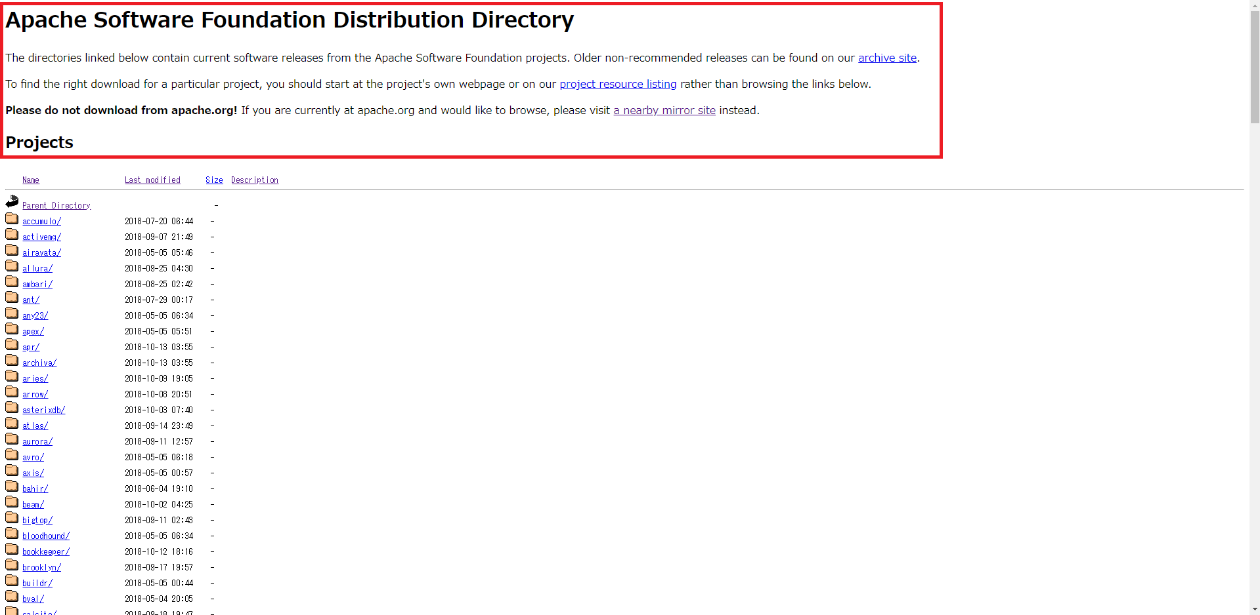The width and height of the screenshot is (1260, 615).
Task: Click the vertical scrollbar thumb
Action: point(1255,67)
